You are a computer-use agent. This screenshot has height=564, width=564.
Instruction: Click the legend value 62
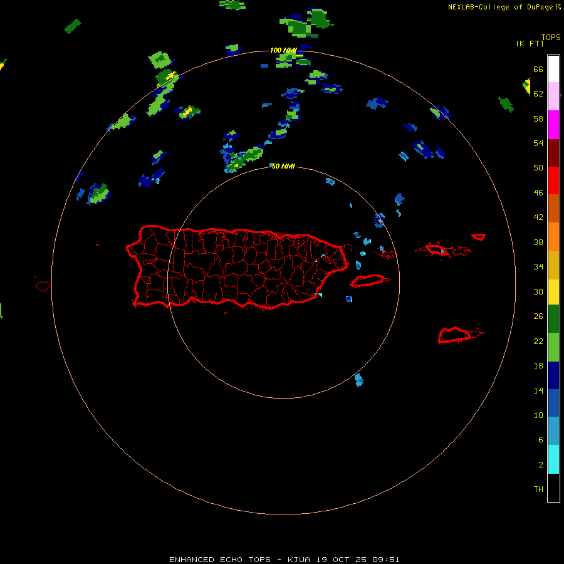tap(538, 94)
